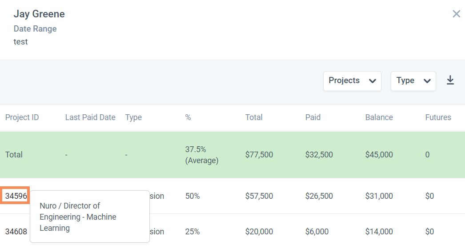Image resolution: width=465 pixels, height=249 pixels.
Task: Sort by Total column header
Action: pyautogui.click(x=254, y=117)
